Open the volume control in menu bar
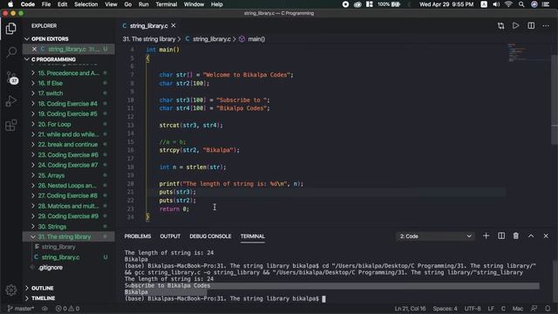This screenshot has height=314, width=558. point(496,4)
